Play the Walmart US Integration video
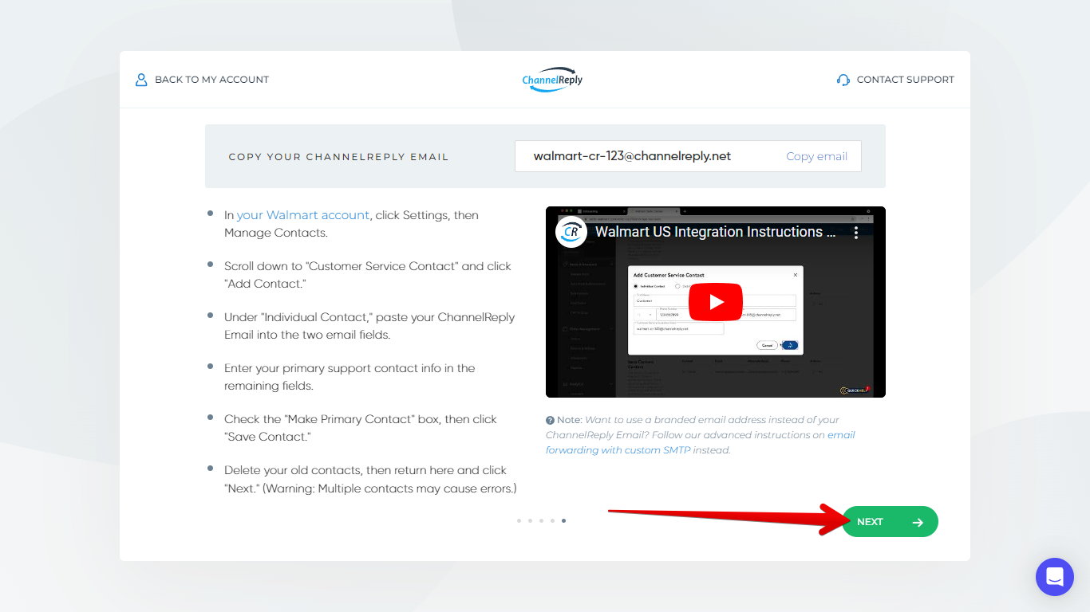Viewport: 1090px width, 612px height. point(716,302)
